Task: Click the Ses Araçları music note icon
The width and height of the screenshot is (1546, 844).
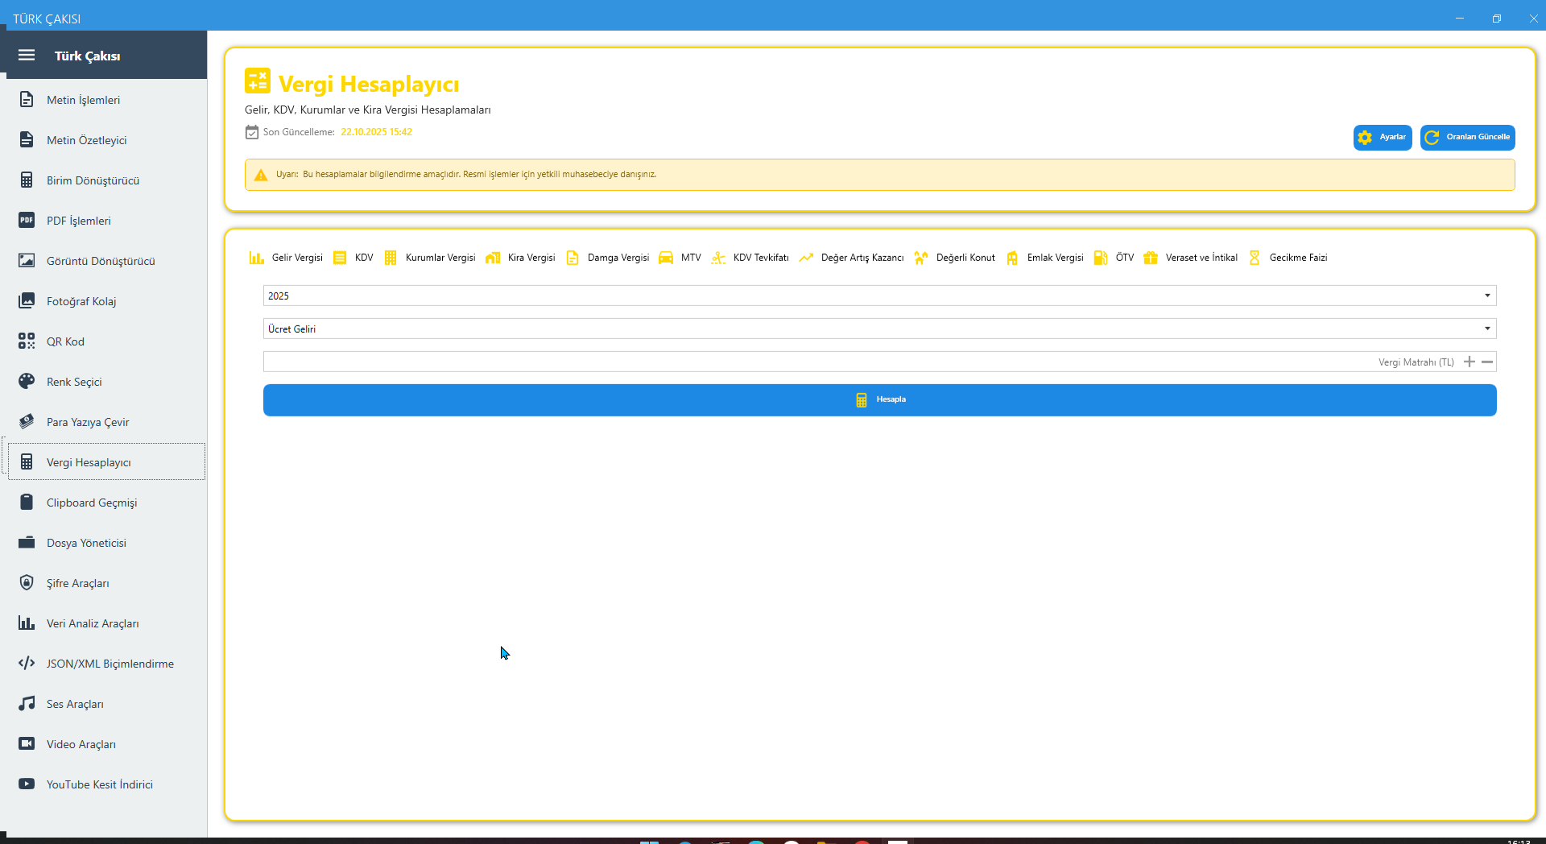Action: pyautogui.click(x=27, y=704)
